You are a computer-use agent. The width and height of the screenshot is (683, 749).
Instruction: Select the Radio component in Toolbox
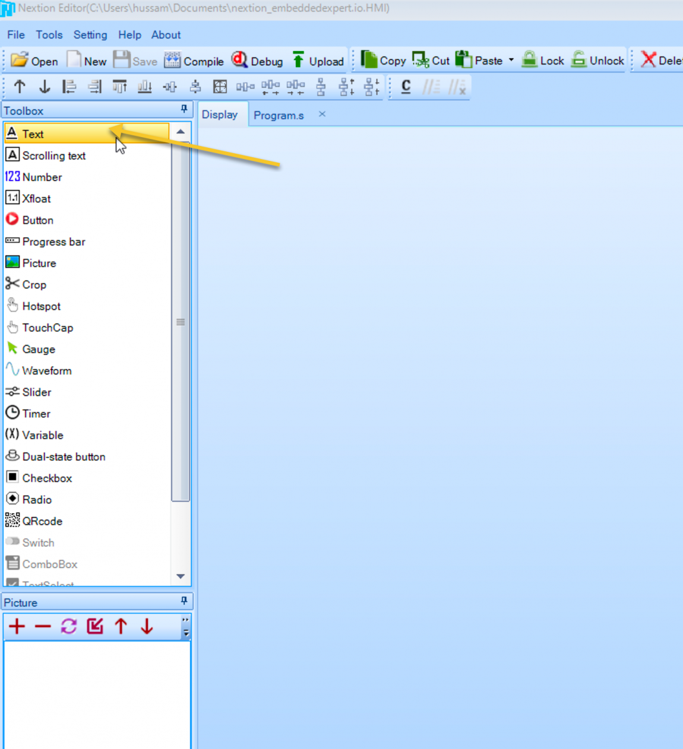36,500
